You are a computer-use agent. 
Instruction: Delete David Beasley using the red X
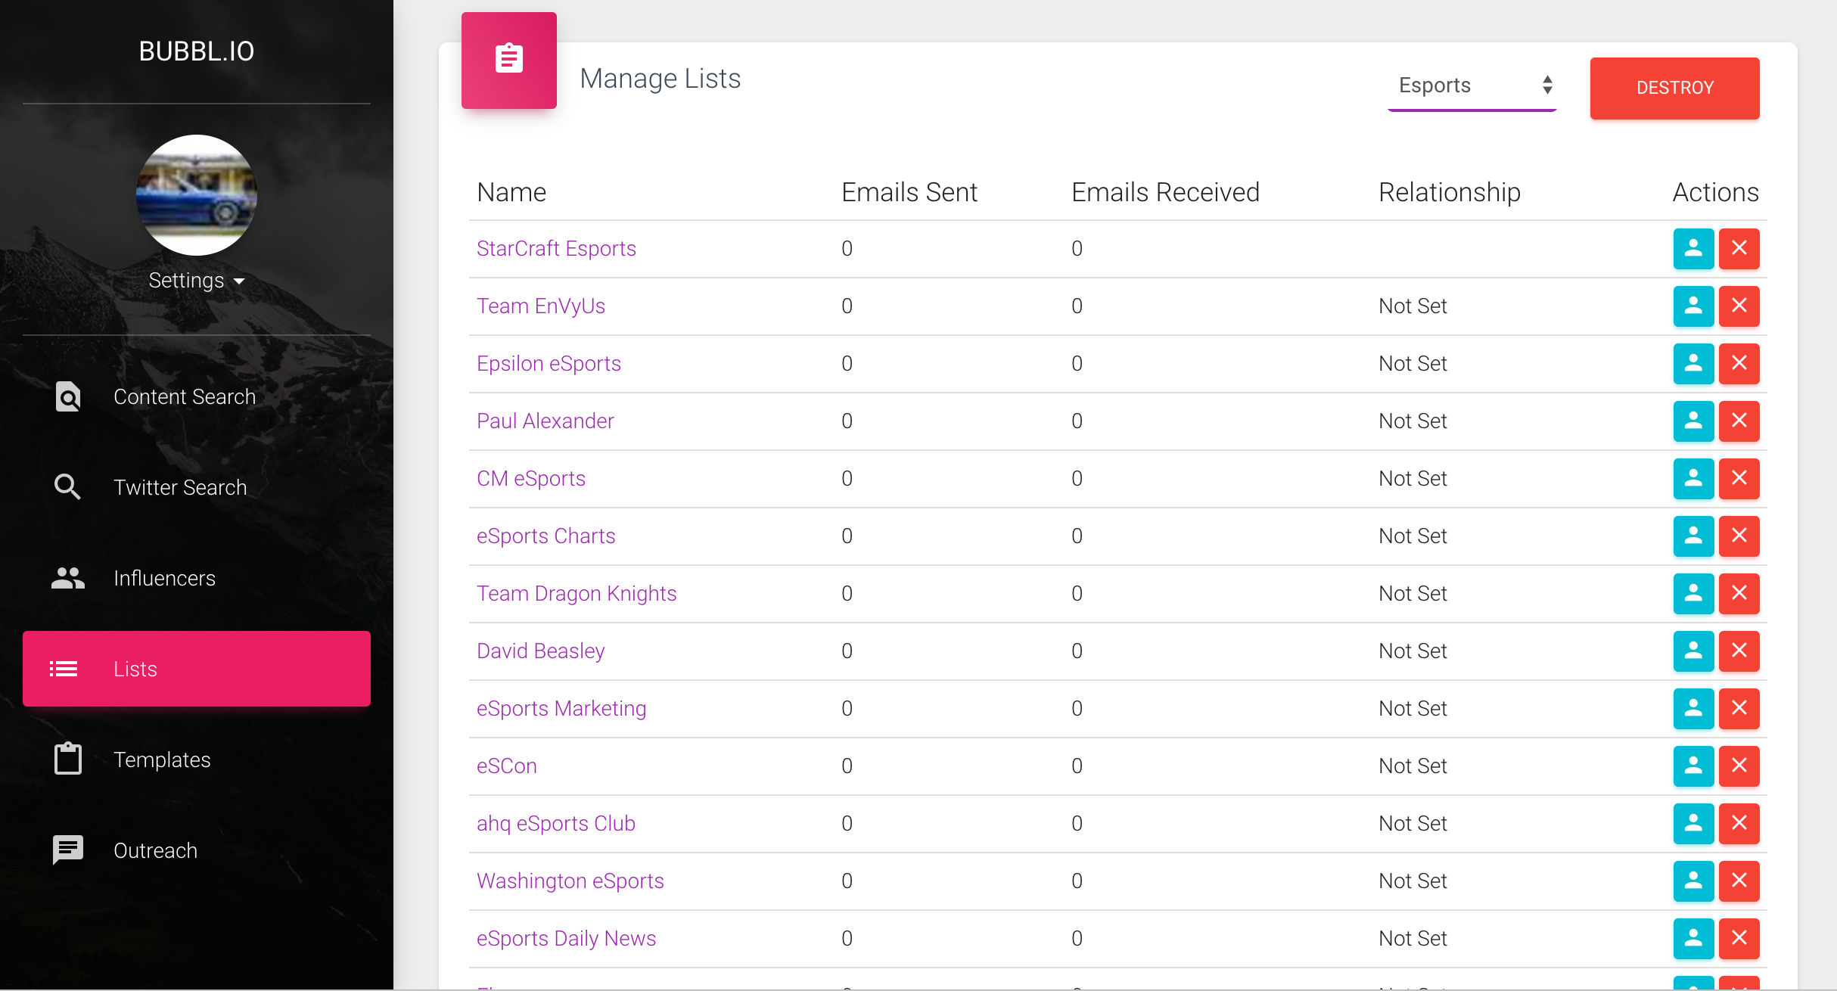click(1739, 651)
